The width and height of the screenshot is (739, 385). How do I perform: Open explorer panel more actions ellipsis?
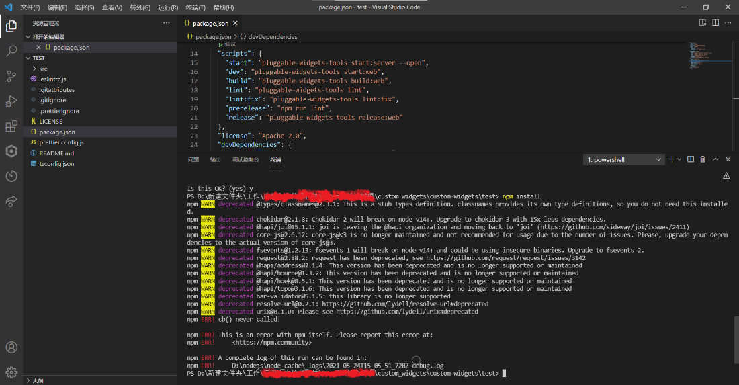167,23
